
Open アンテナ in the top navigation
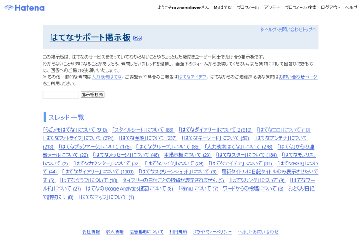tap(272, 8)
